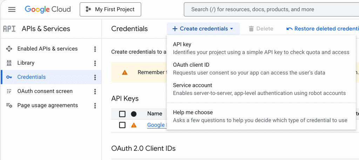Click the plus icon on Create credentials

click(x=175, y=29)
